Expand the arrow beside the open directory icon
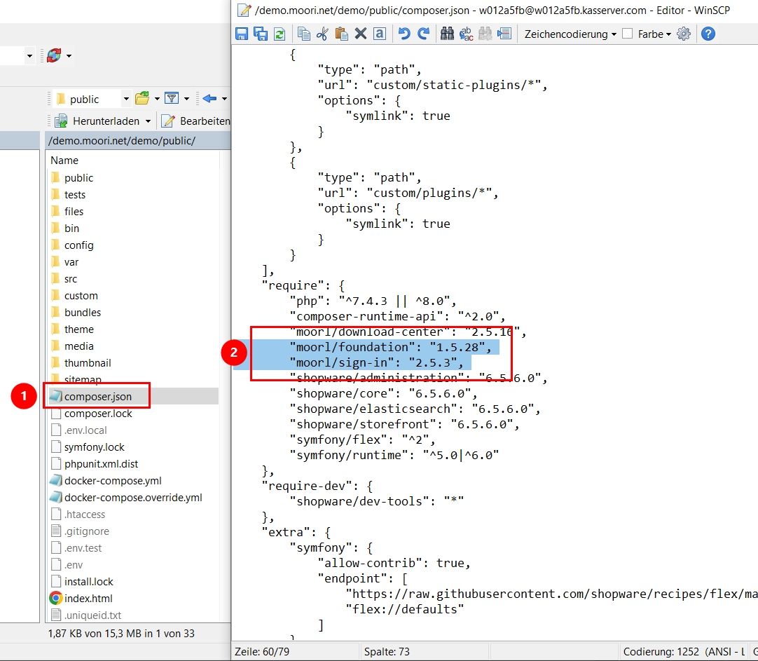The height and width of the screenshot is (661, 758). tap(157, 99)
